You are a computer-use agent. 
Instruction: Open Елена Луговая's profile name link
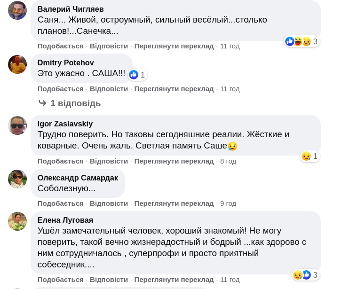click(65, 220)
